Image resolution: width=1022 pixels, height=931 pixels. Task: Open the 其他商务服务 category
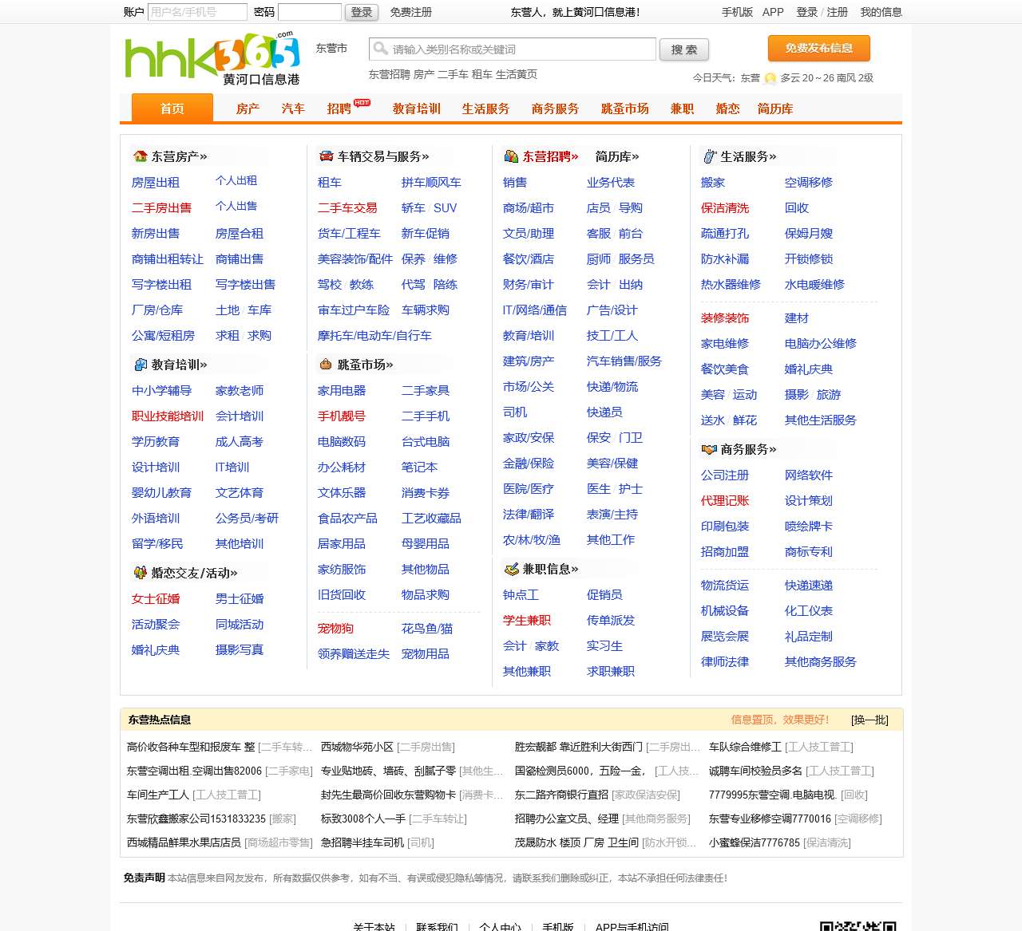[x=821, y=662]
